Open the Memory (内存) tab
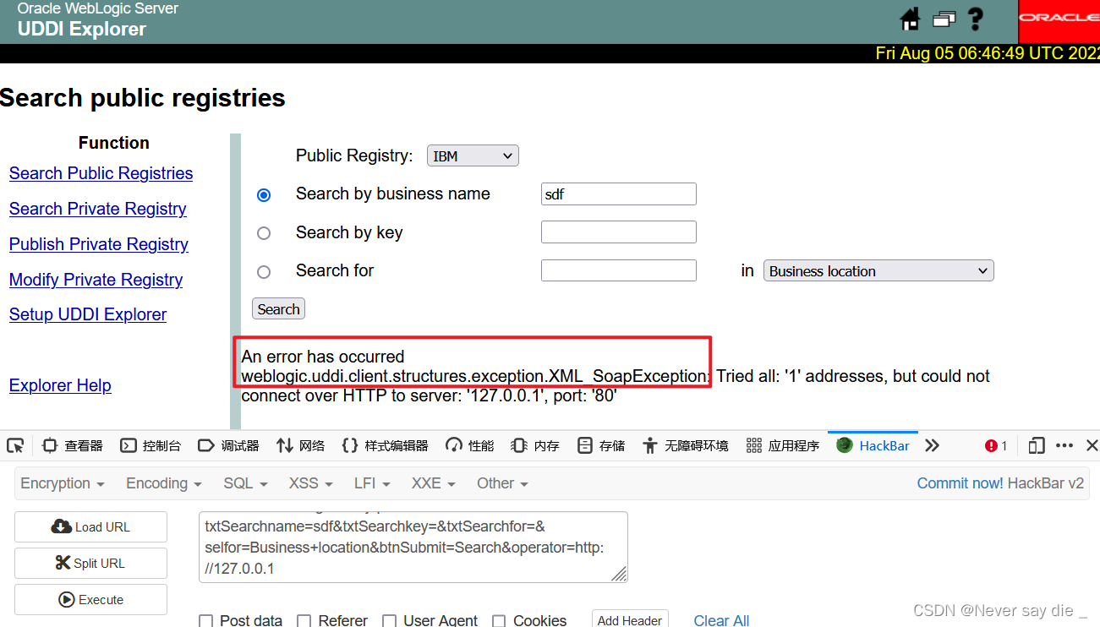The height and width of the screenshot is (627, 1100). pos(535,445)
